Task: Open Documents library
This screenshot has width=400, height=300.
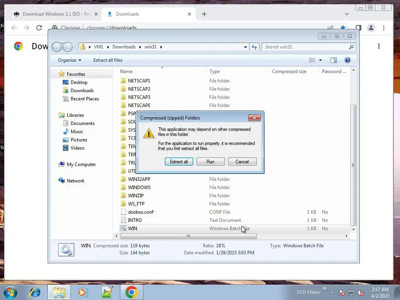Action: tap(82, 123)
